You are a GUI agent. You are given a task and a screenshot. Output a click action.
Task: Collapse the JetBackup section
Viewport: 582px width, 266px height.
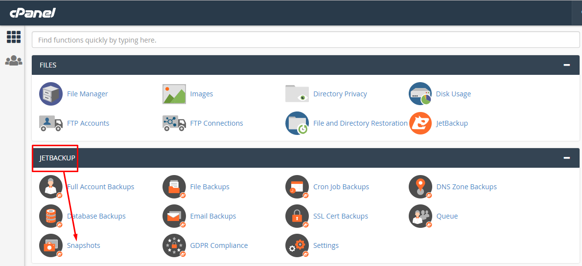pos(566,158)
